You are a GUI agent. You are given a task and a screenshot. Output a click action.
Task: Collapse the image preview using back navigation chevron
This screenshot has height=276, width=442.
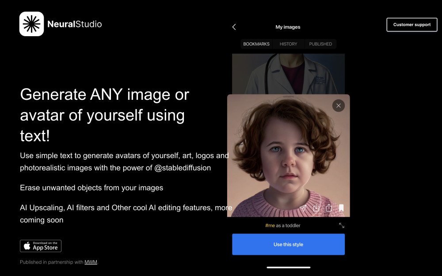[234, 26]
